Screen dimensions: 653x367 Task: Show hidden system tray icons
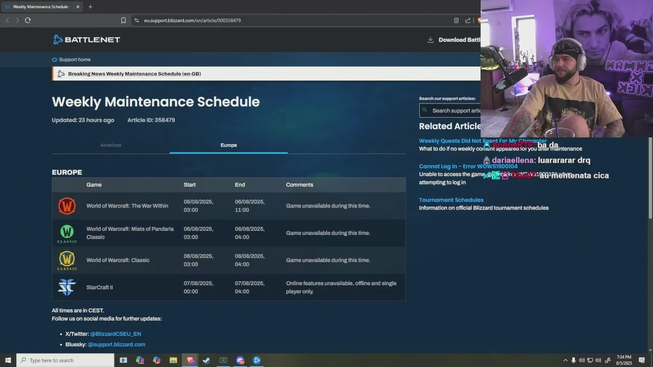[565, 360]
